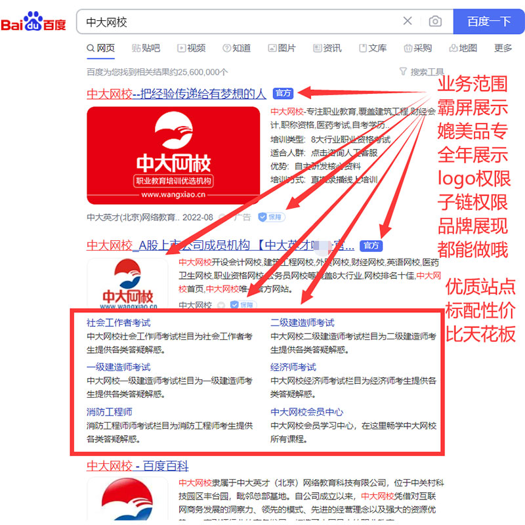The width and height of the screenshot is (525, 525).
Task: Open the 经济师考试 sublink
Action: pos(293,367)
